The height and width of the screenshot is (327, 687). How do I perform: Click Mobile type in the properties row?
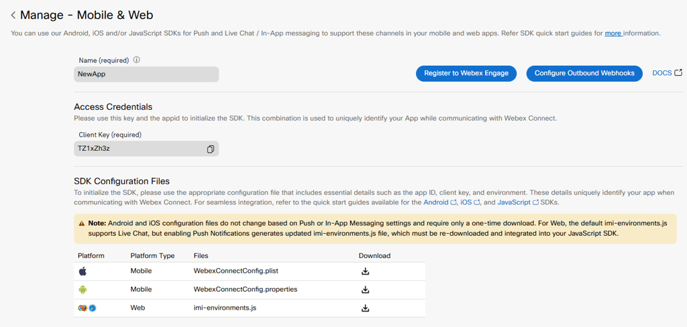click(x=141, y=289)
